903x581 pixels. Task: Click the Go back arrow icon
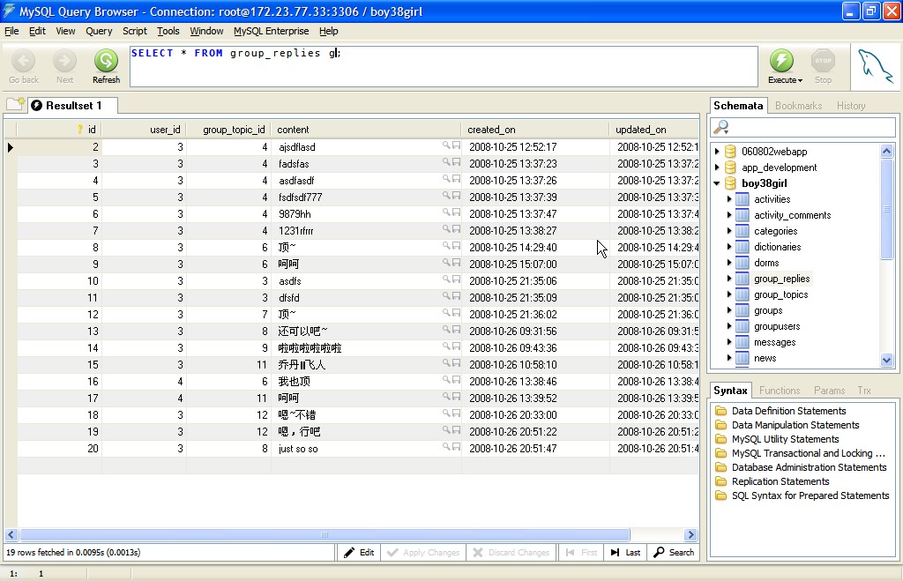coord(24,61)
